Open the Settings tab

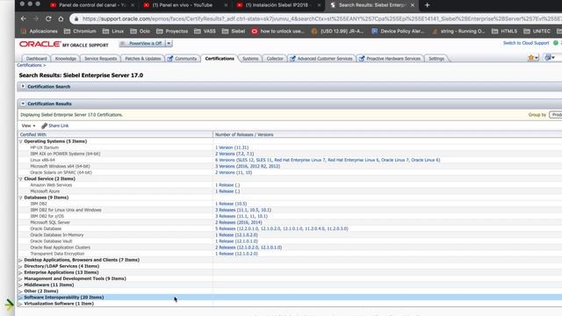click(x=436, y=59)
